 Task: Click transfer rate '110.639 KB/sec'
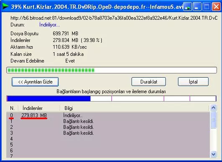pos(70,47)
